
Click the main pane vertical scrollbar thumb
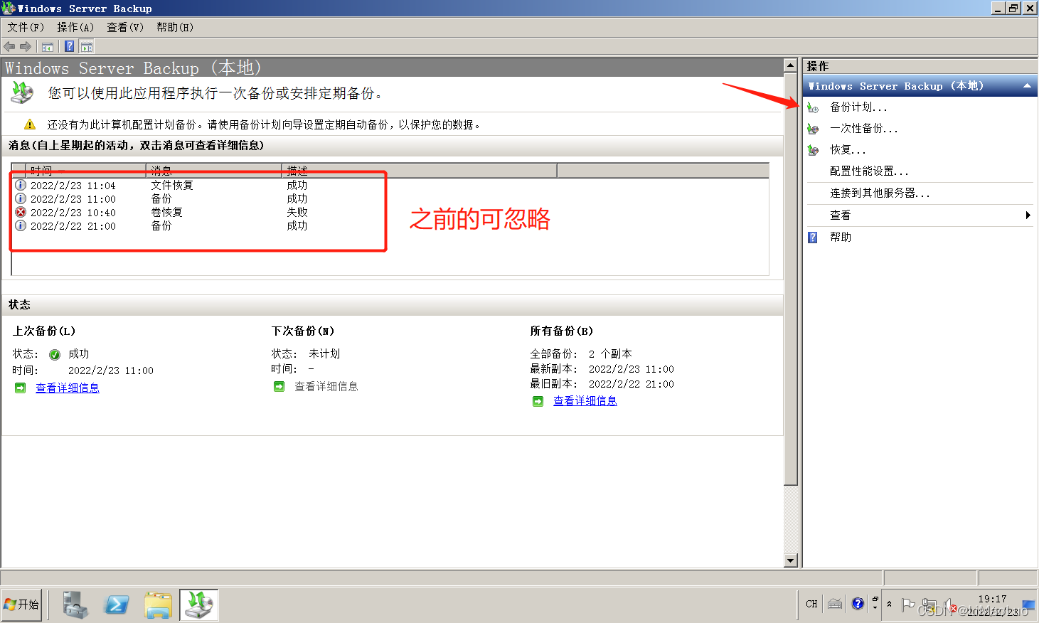coord(790,278)
